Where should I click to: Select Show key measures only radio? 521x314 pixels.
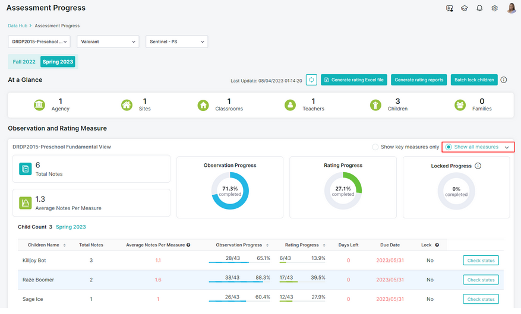click(375, 147)
